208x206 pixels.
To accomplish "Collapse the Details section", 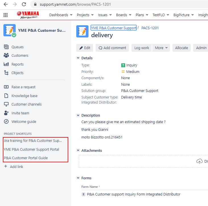I will click(78, 58).
